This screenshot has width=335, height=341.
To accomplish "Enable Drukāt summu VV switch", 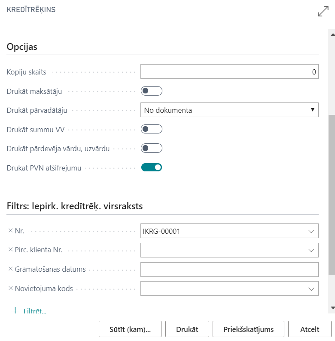I will [x=152, y=129].
